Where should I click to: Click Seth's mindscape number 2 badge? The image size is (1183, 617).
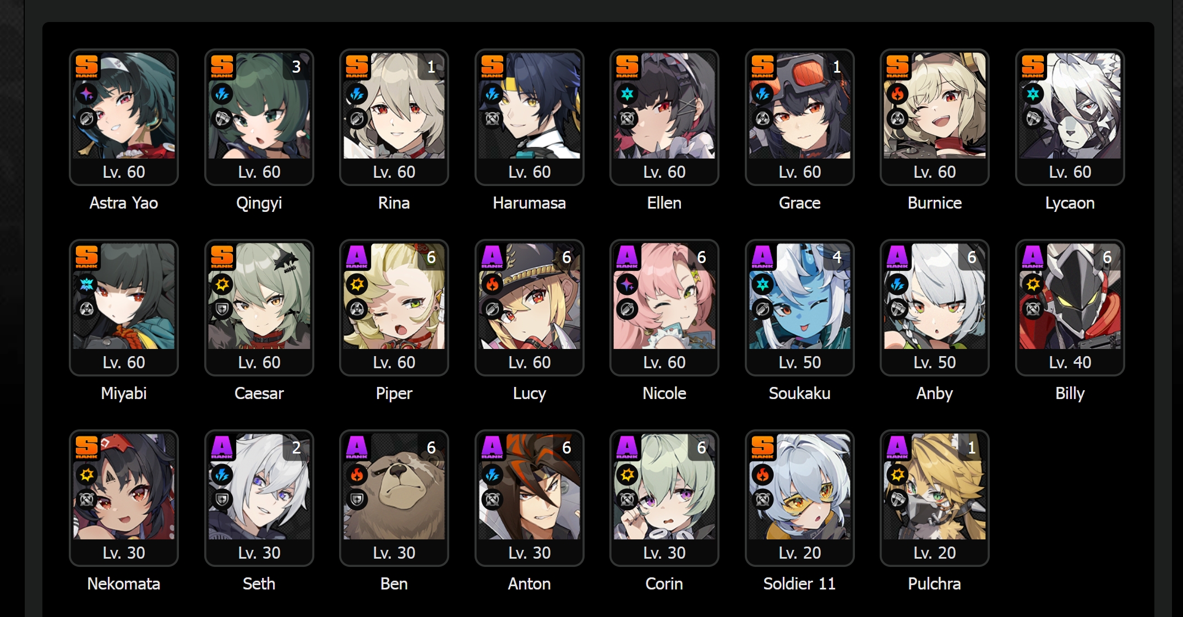pyautogui.click(x=296, y=447)
